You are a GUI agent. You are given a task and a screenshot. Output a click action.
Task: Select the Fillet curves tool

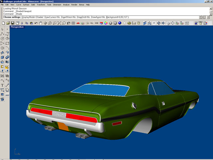[x=7, y=48]
